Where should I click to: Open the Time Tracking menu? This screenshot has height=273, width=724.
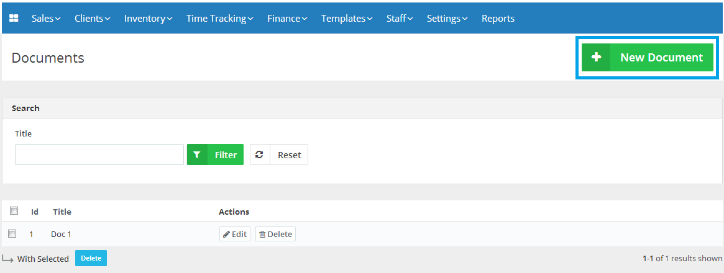(x=220, y=19)
